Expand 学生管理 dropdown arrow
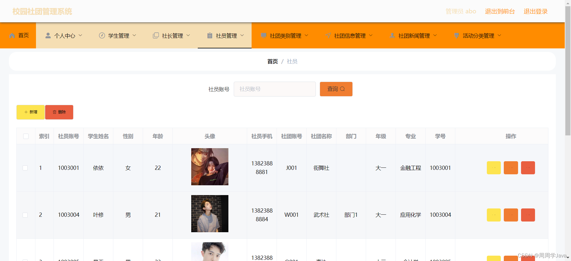Screen dimensions: 571x261 click(134, 35)
